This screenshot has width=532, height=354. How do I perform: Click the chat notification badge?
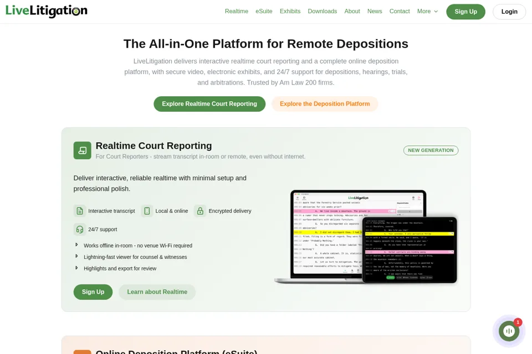(x=518, y=322)
